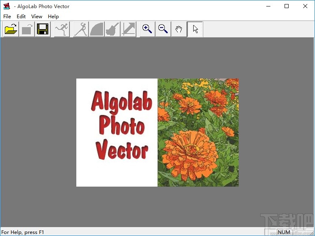Click the grayed-out reload file icon
315x236 pixels.
(27, 29)
